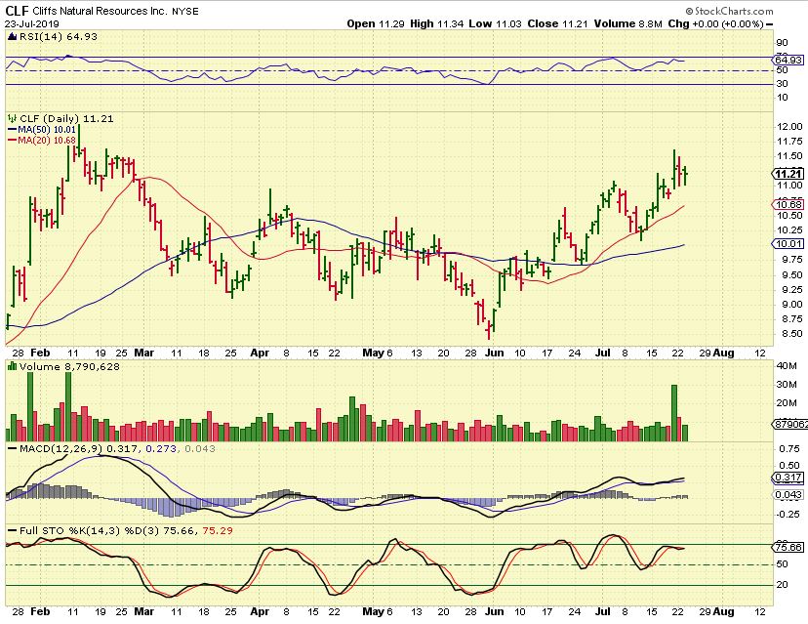Click the 20 level on the stochastic axis

pyautogui.click(x=782, y=585)
